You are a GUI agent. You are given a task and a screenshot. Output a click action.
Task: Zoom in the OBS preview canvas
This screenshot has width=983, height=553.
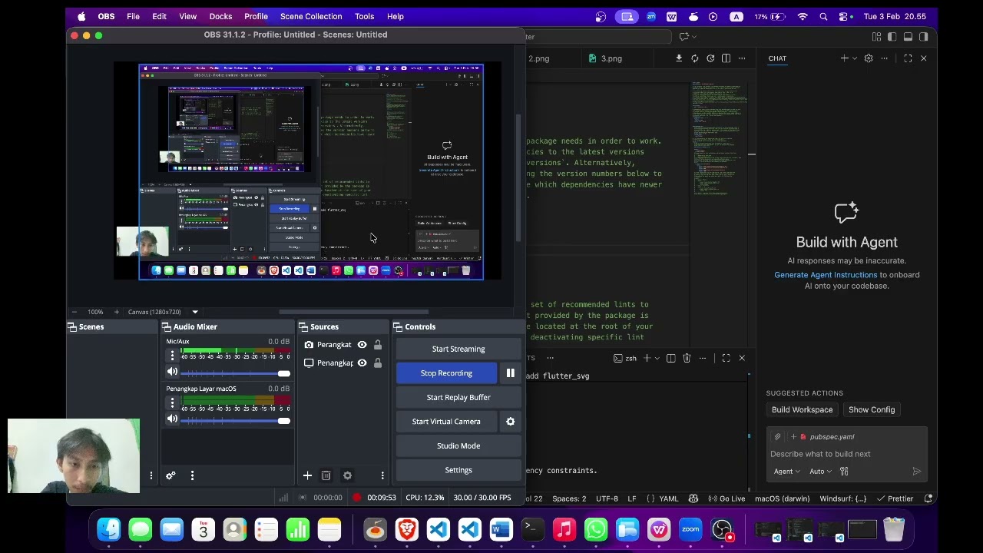point(117,312)
